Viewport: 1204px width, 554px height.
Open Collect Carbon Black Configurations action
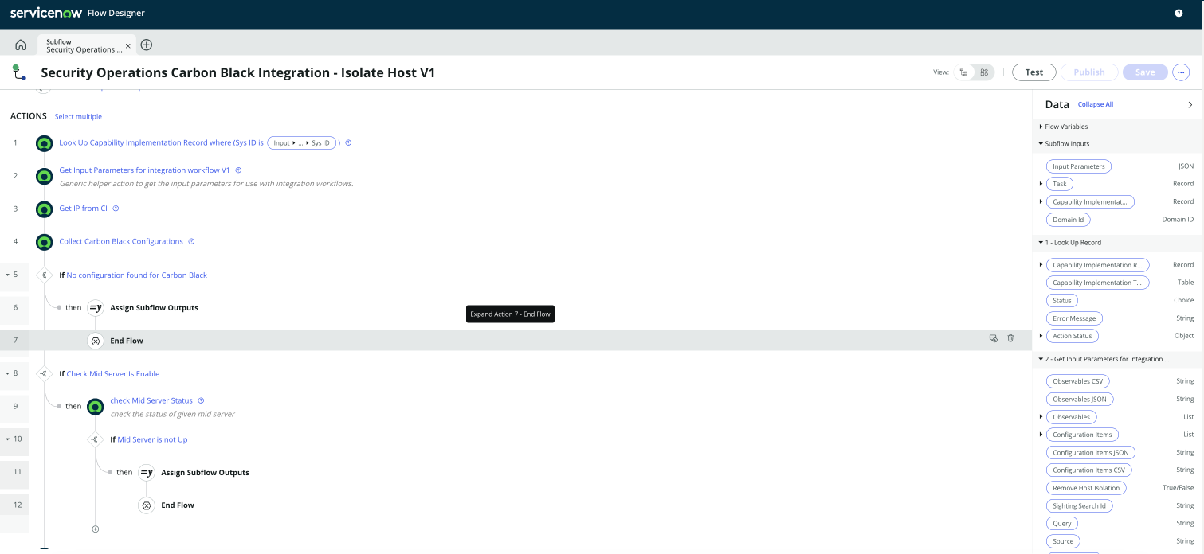tap(121, 241)
